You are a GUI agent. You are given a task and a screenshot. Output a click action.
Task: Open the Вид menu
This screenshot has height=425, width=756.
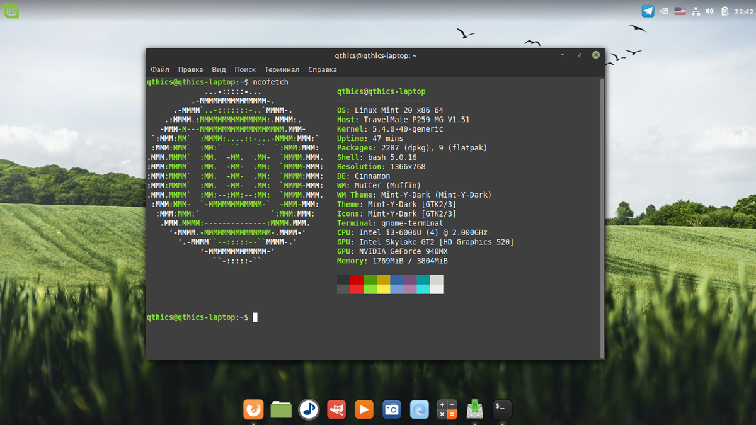[219, 69]
